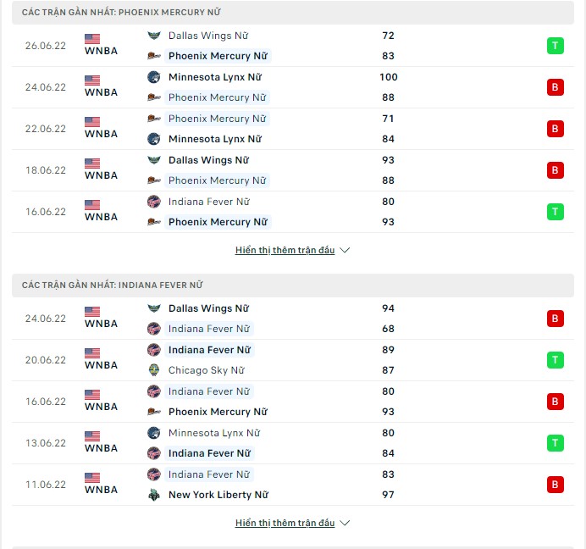Open Chicago Sky Nữ team page
This screenshot has height=549, width=586.
click(207, 370)
